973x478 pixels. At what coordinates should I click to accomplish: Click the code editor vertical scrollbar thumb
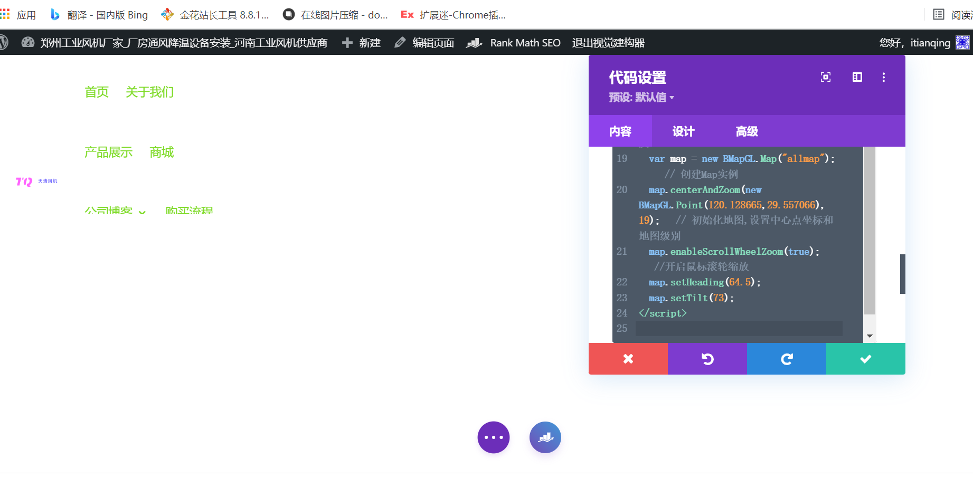tap(870, 231)
